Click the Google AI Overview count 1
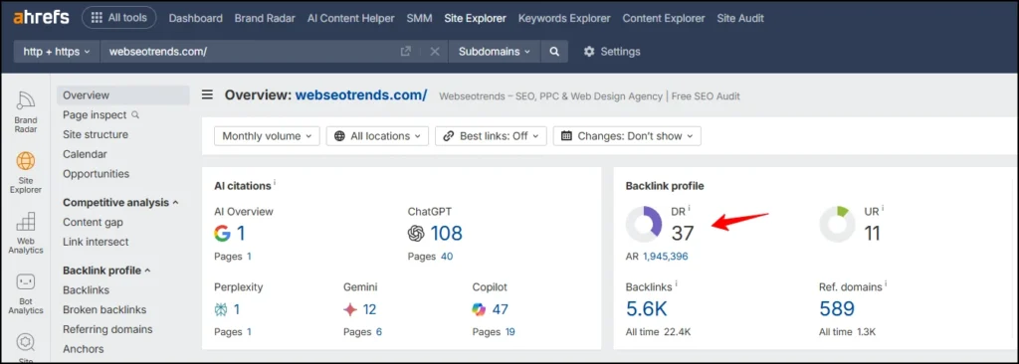This screenshot has height=364, width=1019. pos(241,234)
